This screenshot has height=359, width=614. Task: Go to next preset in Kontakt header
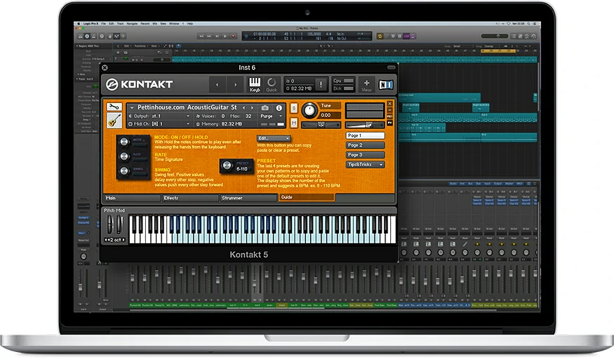click(x=235, y=84)
